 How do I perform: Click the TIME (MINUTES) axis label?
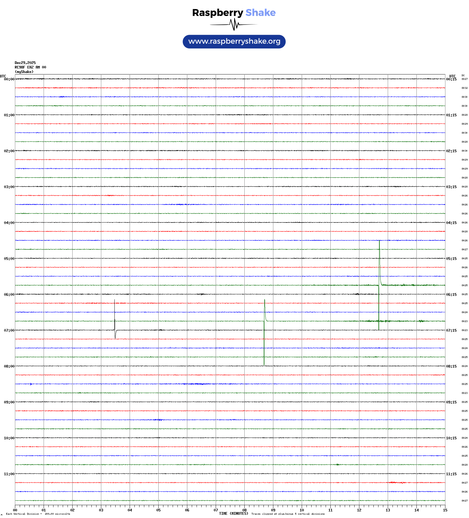[233, 514]
